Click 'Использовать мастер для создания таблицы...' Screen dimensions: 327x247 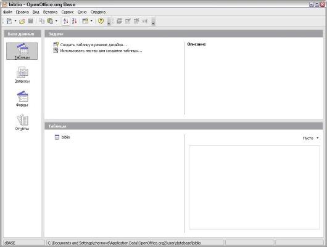coord(101,51)
